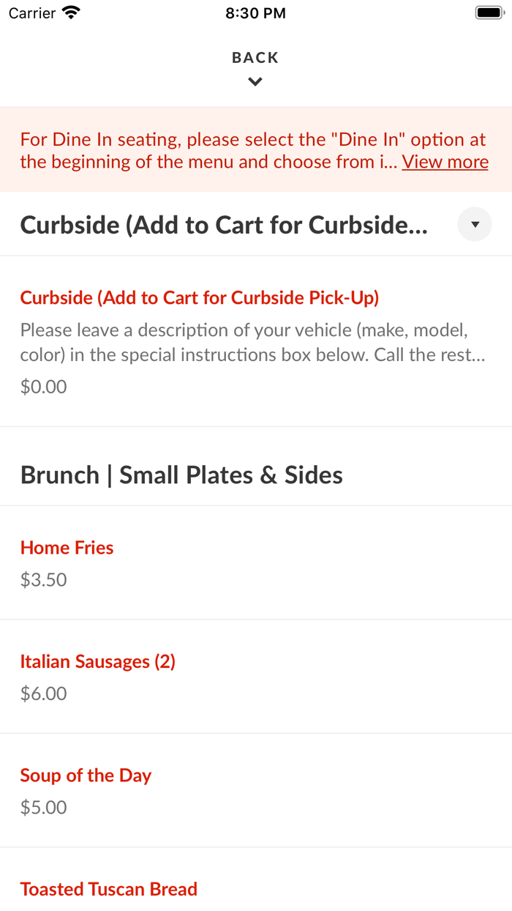Open the Toasted Tuscan Bread item
Screen dimensions: 512x911
[109, 889]
